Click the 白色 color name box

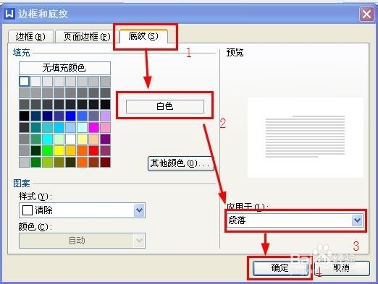[165, 106]
